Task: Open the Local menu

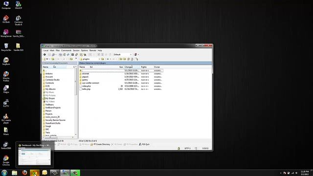Action: [x=46, y=50]
